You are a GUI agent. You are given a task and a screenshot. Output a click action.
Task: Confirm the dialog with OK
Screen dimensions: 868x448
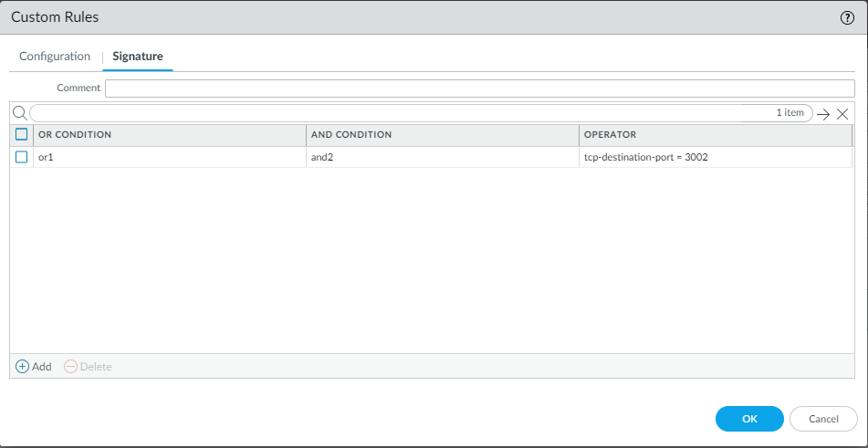tap(749, 419)
